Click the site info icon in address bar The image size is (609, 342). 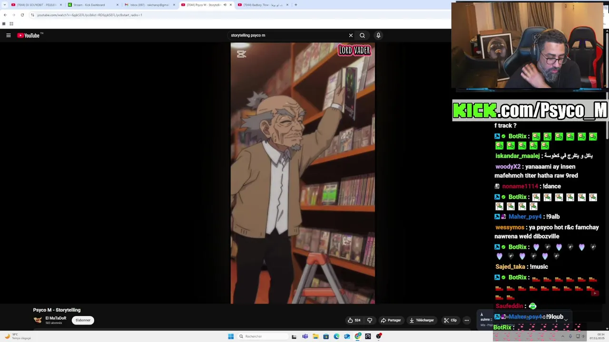(x=32, y=15)
